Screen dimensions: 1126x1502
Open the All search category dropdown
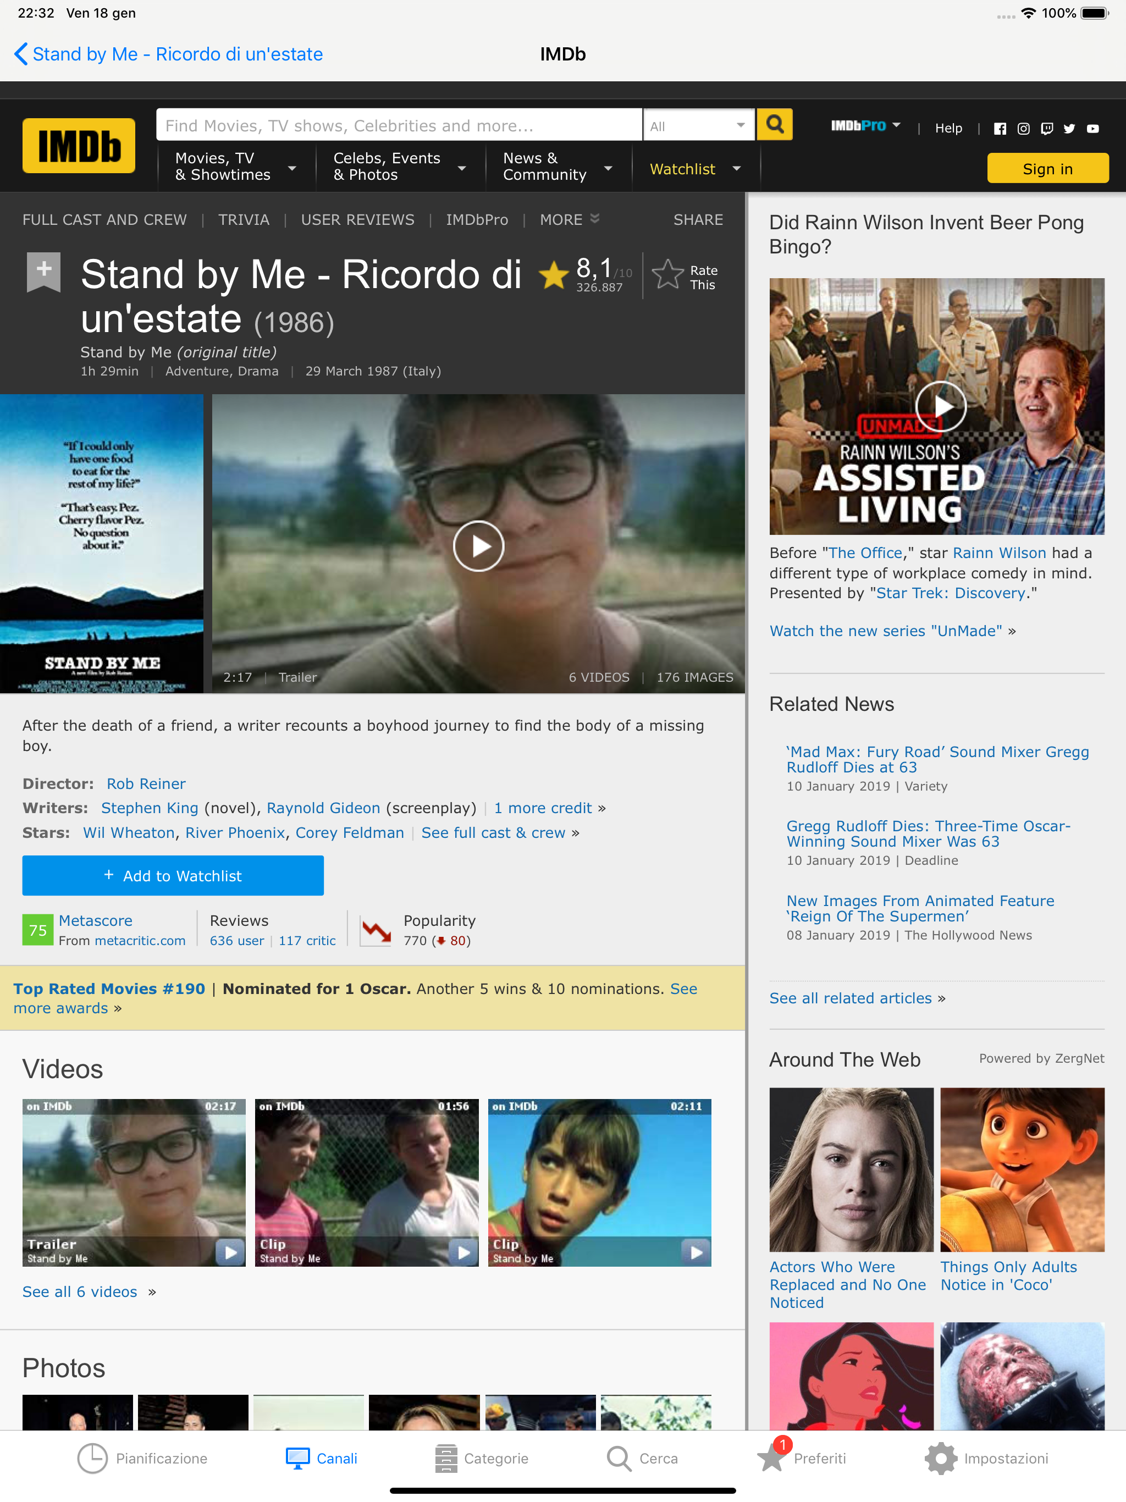[698, 125]
